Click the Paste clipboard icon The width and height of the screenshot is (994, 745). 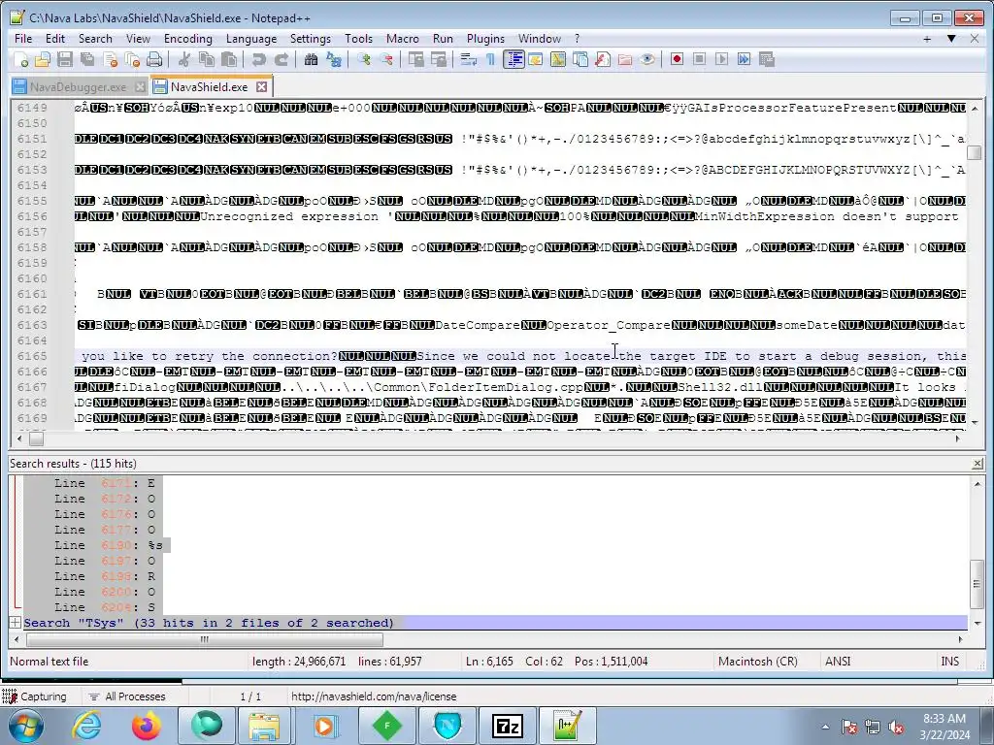tap(229, 59)
